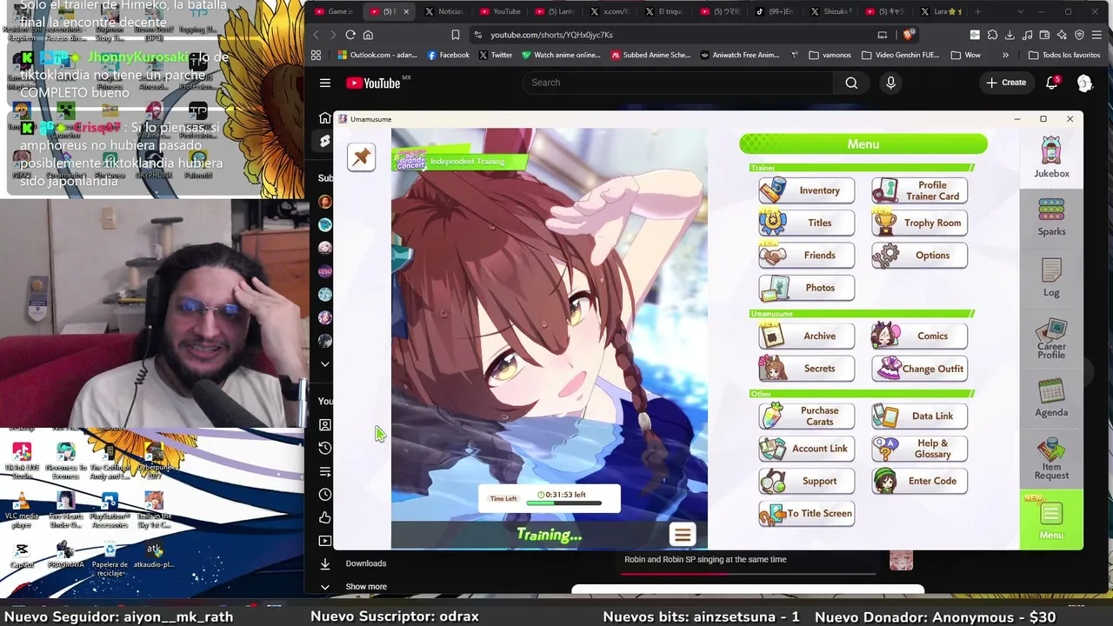Reload the page in the browser
Viewport: 1113px width, 626px height.
pos(350,35)
